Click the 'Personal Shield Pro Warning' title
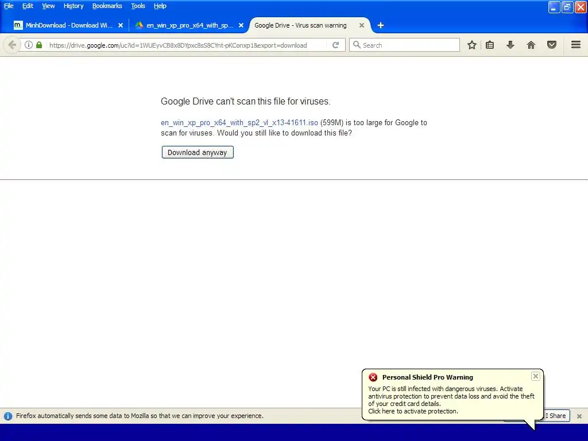 427,377
